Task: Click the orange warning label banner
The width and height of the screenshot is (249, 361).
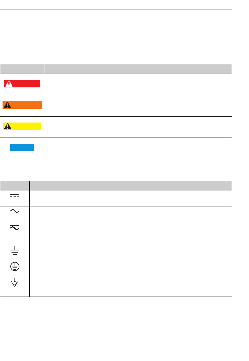Action: pyautogui.click(x=22, y=105)
